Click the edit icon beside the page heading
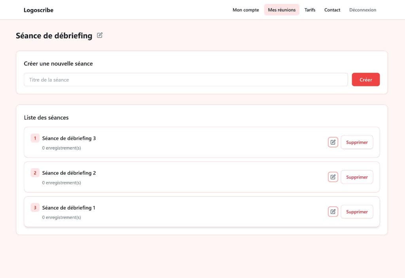Screen dimensions: 405x278 click(100, 36)
